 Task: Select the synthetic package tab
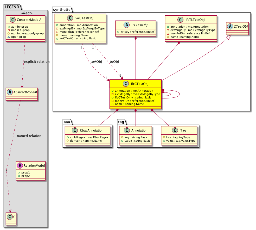62,10
